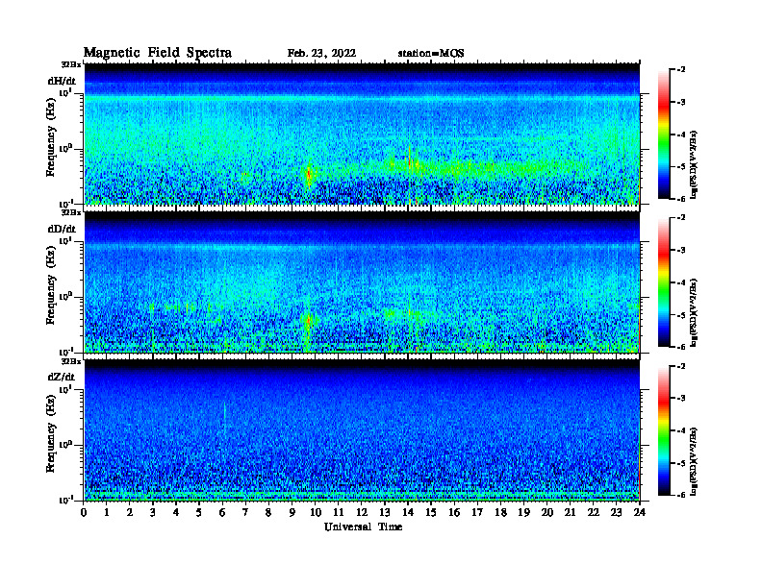
Task: Click hour tick label 0 on time axis
Action: [x=84, y=513]
